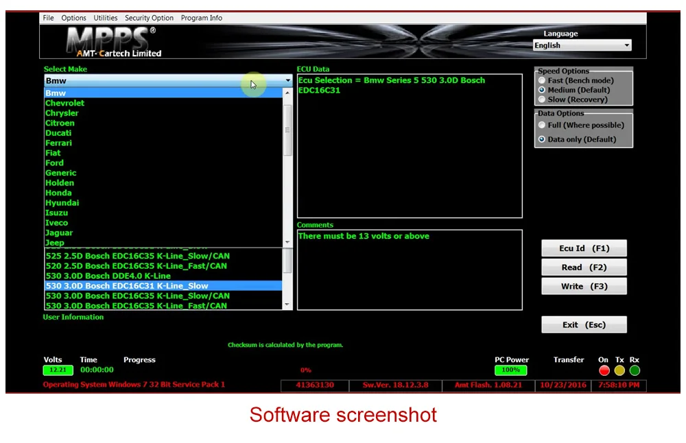Choose Honda in the make list

[x=164, y=193]
